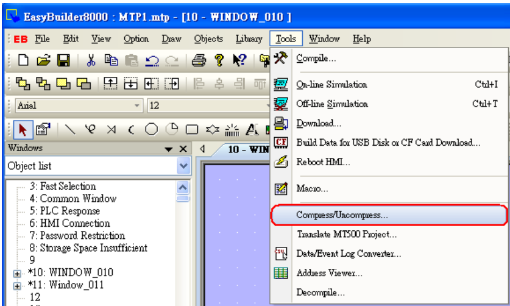The width and height of the screenshot is (510, 306).
Task: Open the Arial font dropdown
Action: (x=137, y=105)
